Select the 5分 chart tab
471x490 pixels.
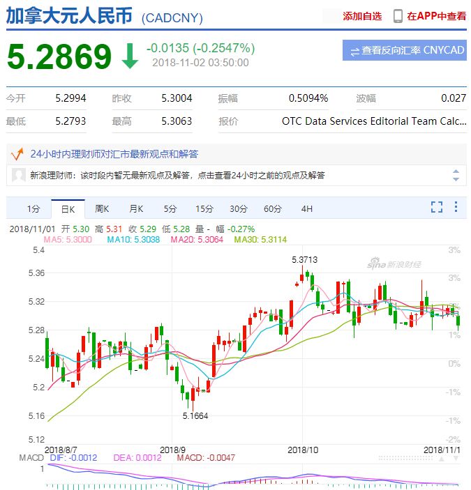coord(170,208)
